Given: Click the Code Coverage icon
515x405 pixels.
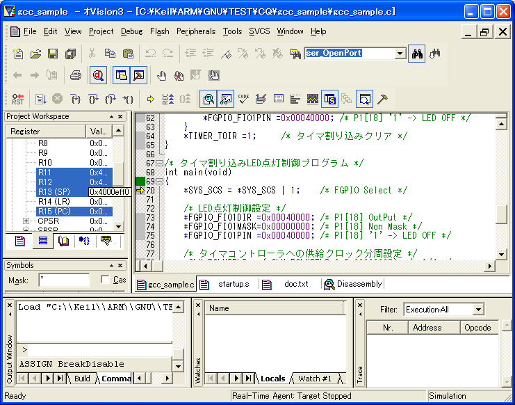Looking at the screenshot, I should point(243,99).
